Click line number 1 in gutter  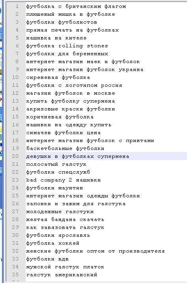coord(17,6)
